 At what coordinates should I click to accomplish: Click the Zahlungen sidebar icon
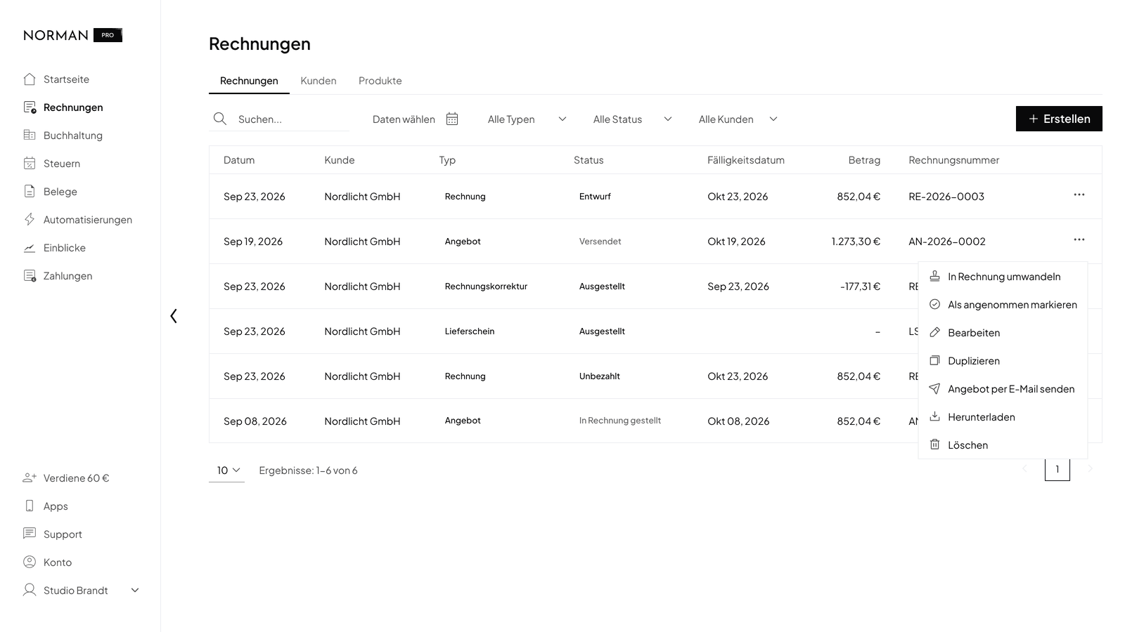point(30,275)
